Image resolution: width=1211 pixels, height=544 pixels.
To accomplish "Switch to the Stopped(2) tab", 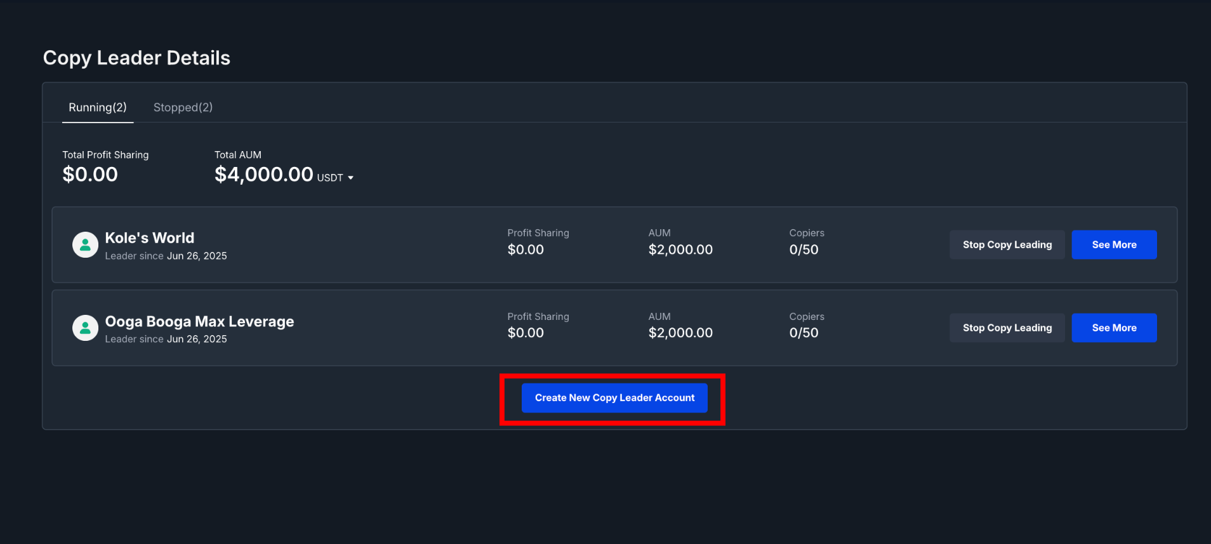I will pyautogui.click(x=183, y=107).
